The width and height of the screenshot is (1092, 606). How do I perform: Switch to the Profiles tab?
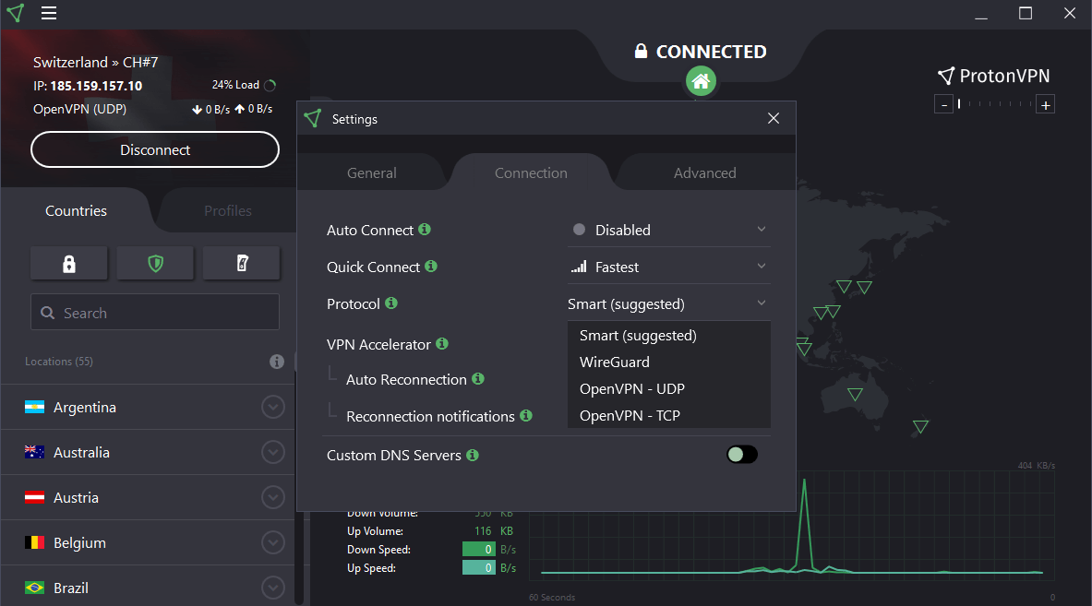point(227,211)
